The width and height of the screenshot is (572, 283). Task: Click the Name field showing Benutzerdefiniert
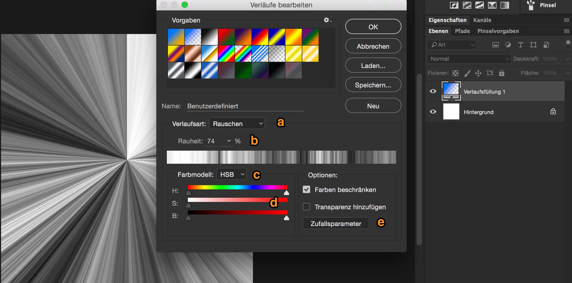coord(245,106)
